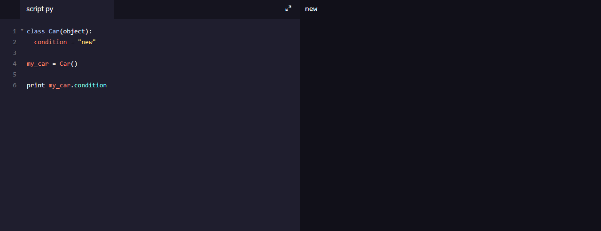Click 'Car' in the class definition line

coord(54,31)
